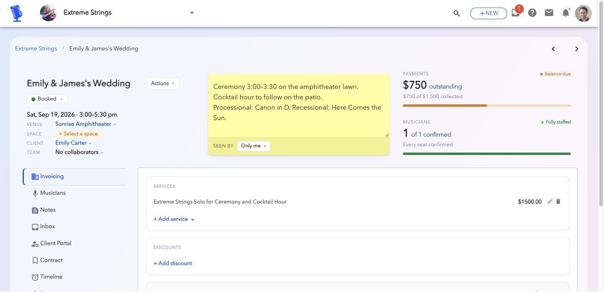Go to next event arrow
The width and height of the screenshot is (604, 292).
coord(577,49)
